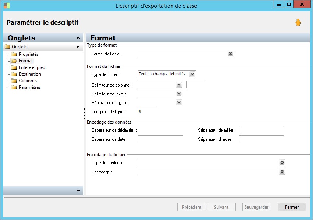Click the Onglets root folder icon

coord(7,47)
